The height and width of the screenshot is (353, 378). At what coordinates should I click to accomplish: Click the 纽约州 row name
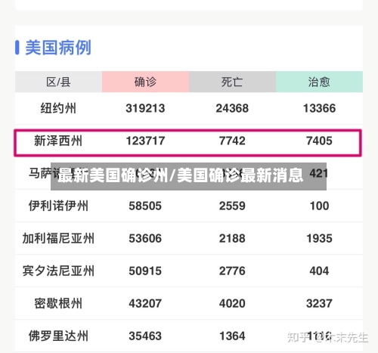tap(58, 108)
